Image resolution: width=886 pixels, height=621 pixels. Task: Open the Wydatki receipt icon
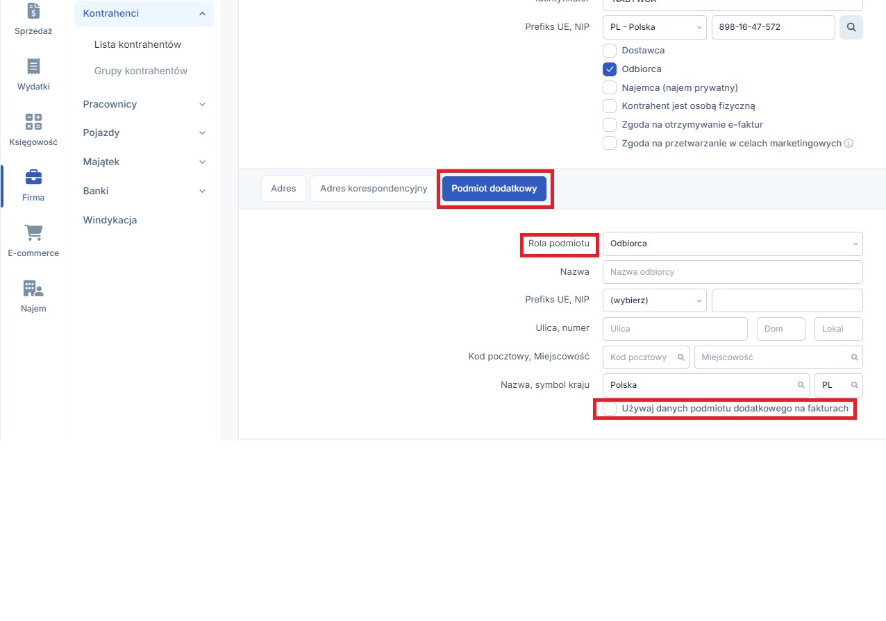(x=33, y=66)
